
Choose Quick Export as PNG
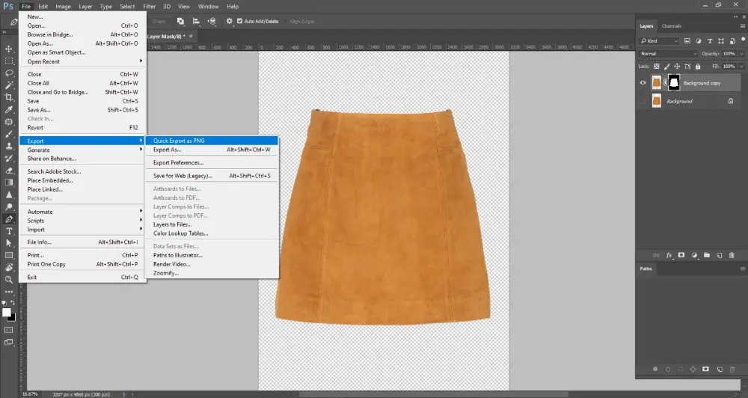click(x=212, y=141)
